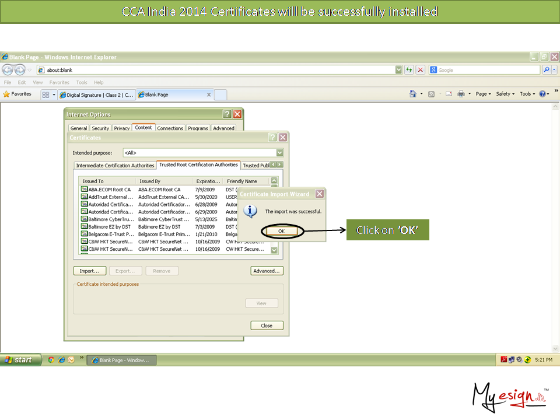Expand the Intended purpose dropdown
The image size is (560, 420).
click(279, 153)
